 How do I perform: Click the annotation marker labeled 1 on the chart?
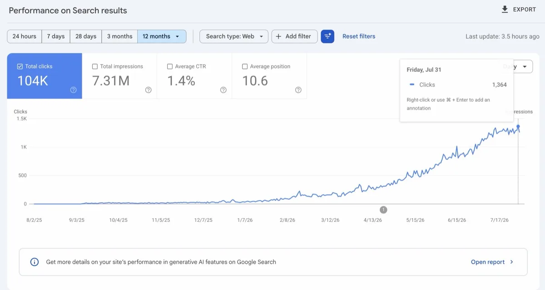[x=383, y=210]
